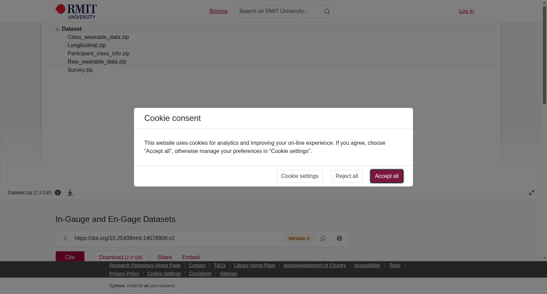Enter fullscreen file viewer mode
The height and width of the screenshot is (294, 547).
[x=532, y=193]
